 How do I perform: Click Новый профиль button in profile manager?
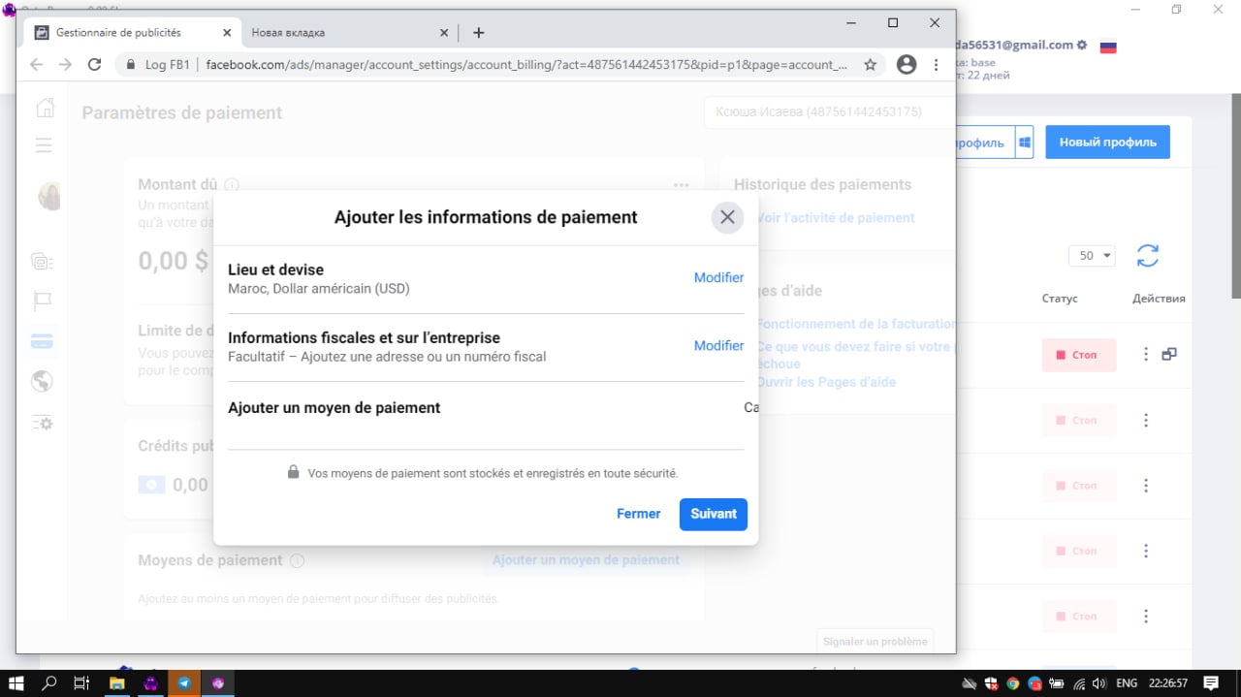[1107, 143]
